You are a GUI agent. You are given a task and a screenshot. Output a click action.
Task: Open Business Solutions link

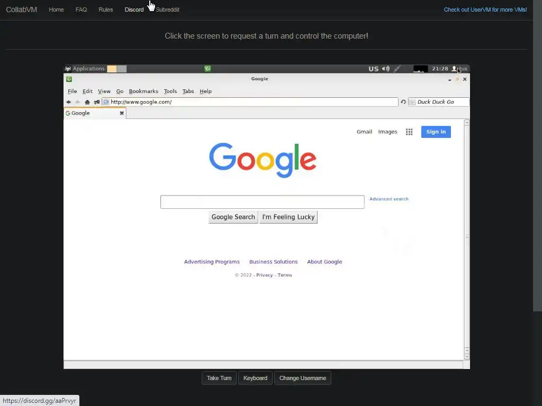274,262
